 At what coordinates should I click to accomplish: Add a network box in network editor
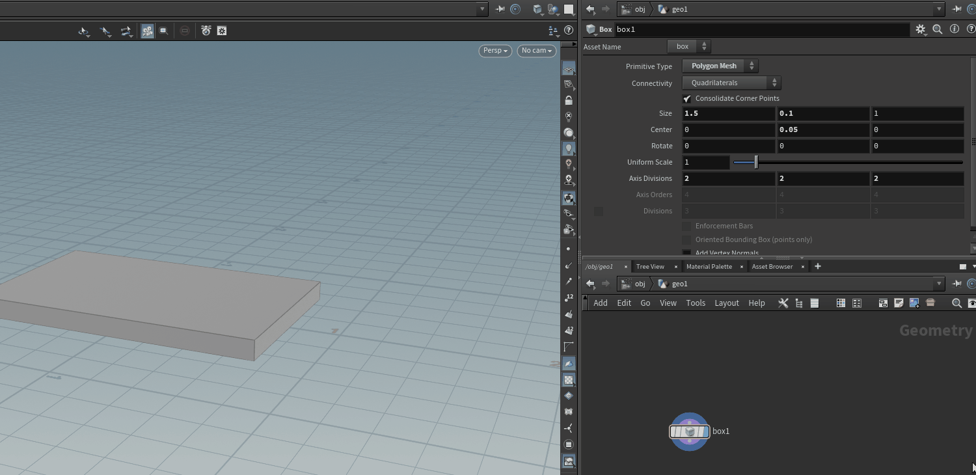click(x=883, y=303)
